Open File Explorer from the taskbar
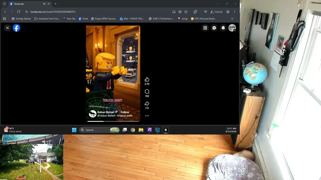Image resolution: width=321 pixels, height=180 pixels. (x=141, y=130)
